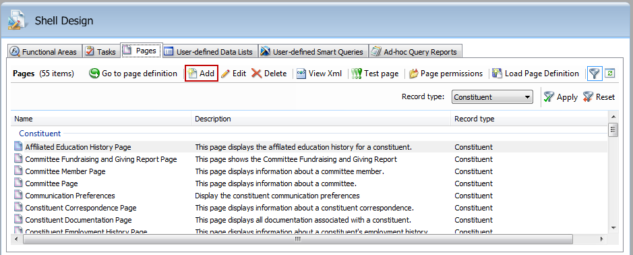This screenshot has width=633, height=255.
Task: Click the vertical scrollbar down arrow
Action: point(613,228)
